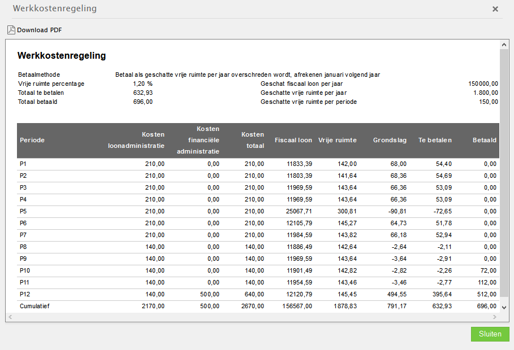This screenshot has height=350, width=514.
Task: Select the P6 period row label
Action: click(23, 223)
